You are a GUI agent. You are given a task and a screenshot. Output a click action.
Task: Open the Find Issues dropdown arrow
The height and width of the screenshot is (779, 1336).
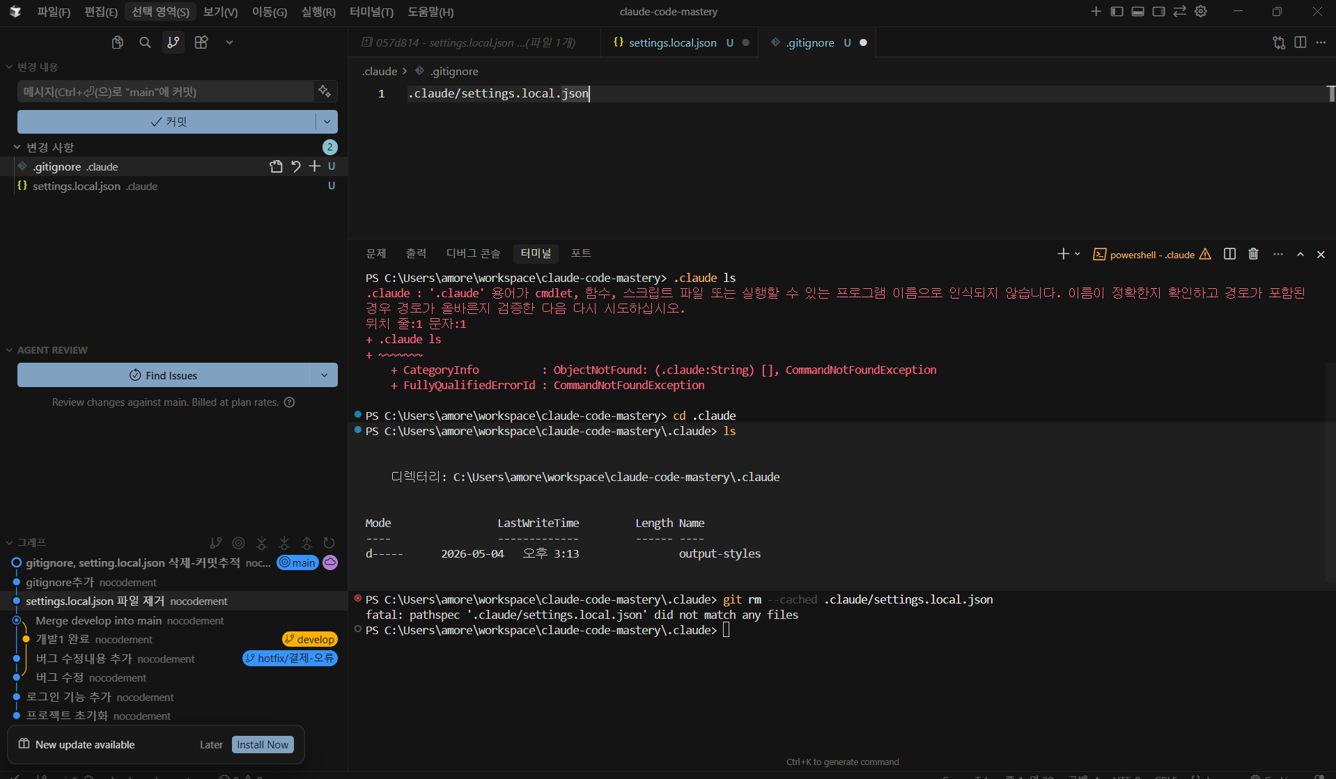[325, 375]
